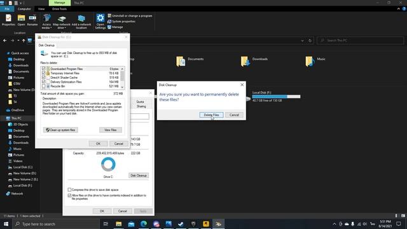
Task: Open the address bar history dropdown
Action: pyautogui.click(x=302, y=41)
